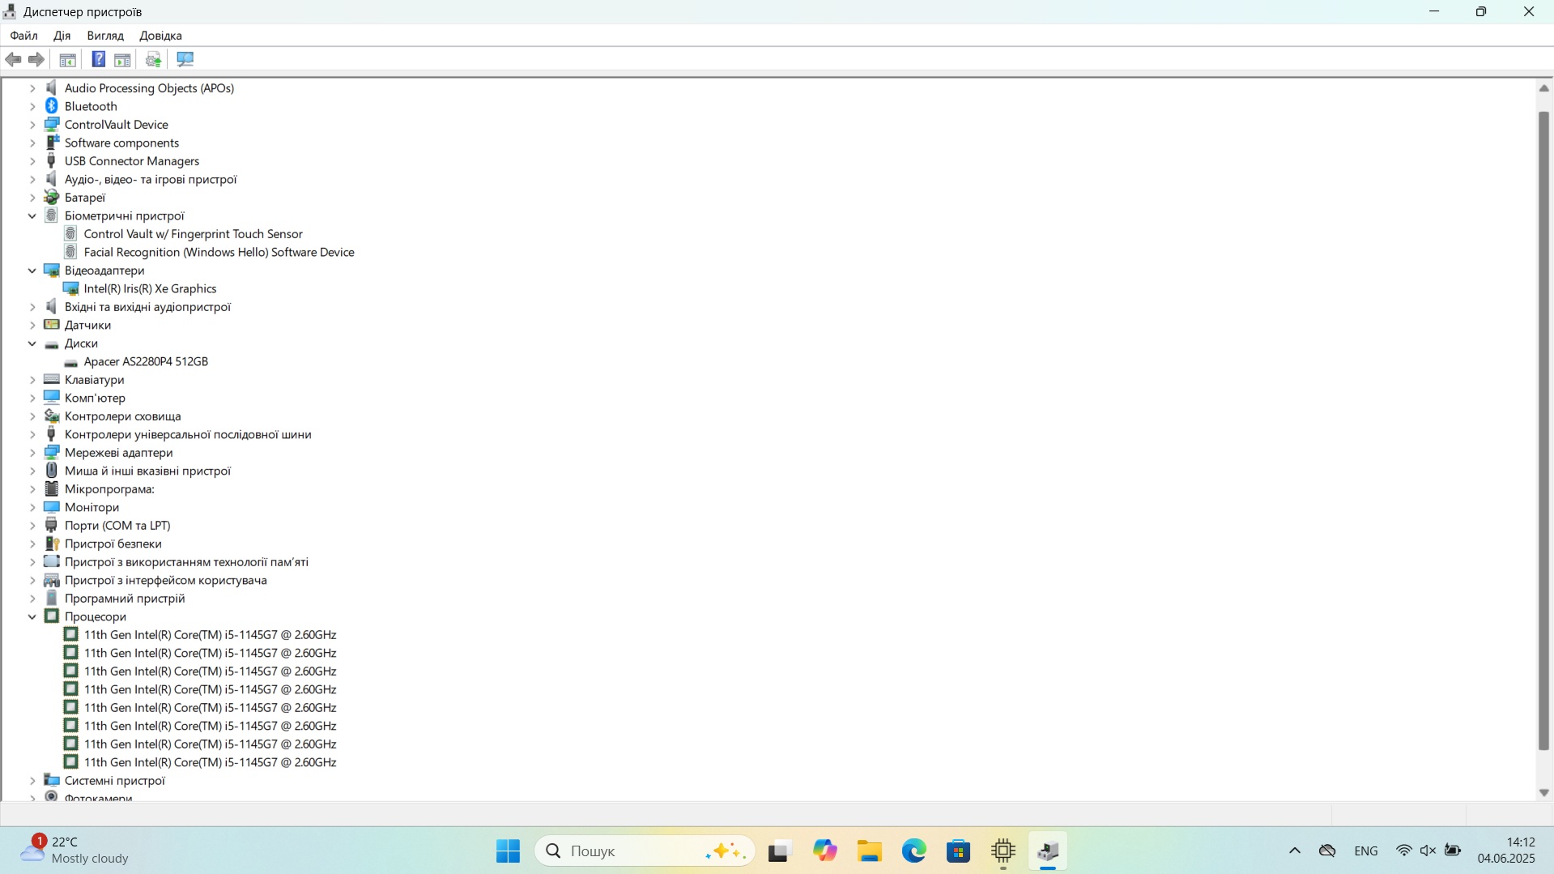The width and height of the screenshot is (1554, 874).
Task: Open Help via the blue question-mark icon
Action: click(99, 59)
